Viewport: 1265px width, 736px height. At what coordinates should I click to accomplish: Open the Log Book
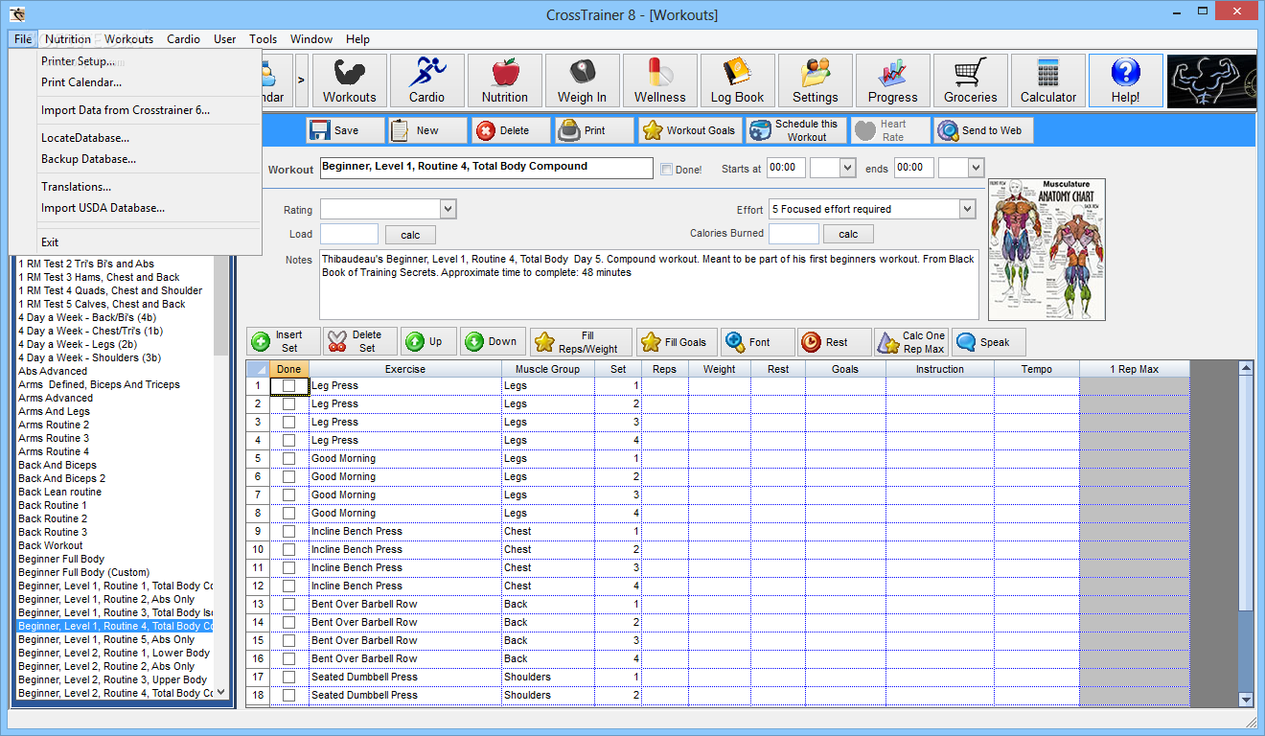tap(738, 80)
